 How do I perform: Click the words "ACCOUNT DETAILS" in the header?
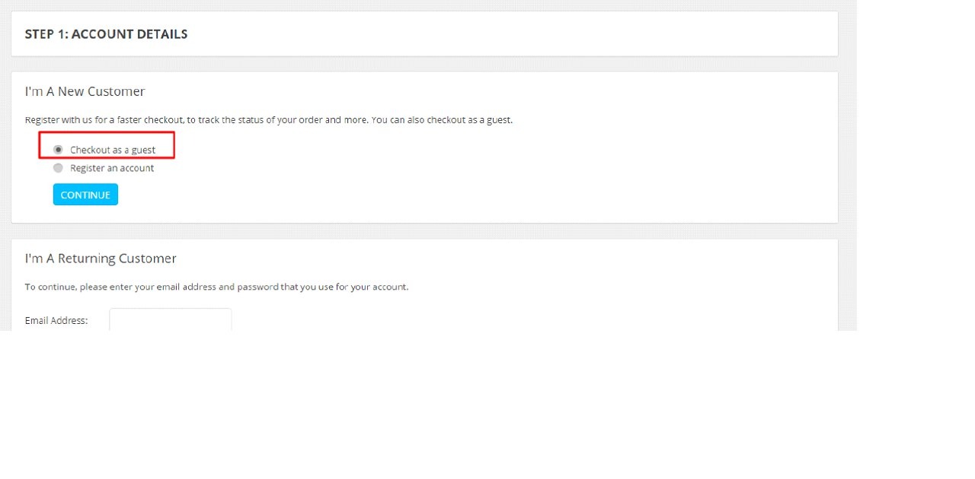pyautogui.click(x=129, y=34)
